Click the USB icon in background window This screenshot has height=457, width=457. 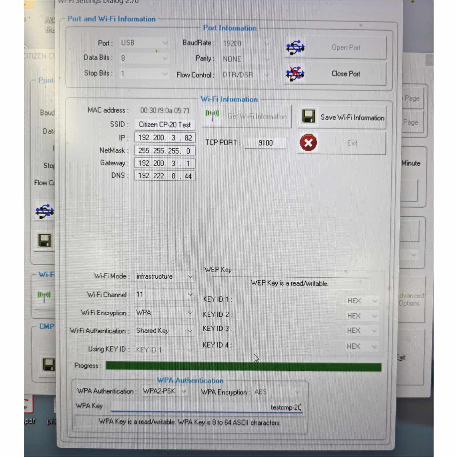click(45, 211)
